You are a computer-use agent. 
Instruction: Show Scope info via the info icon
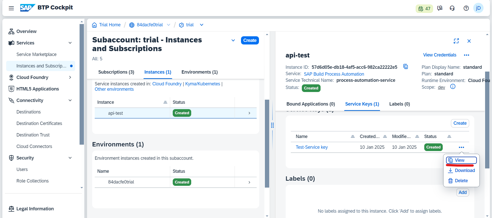[x=453, y=87]
